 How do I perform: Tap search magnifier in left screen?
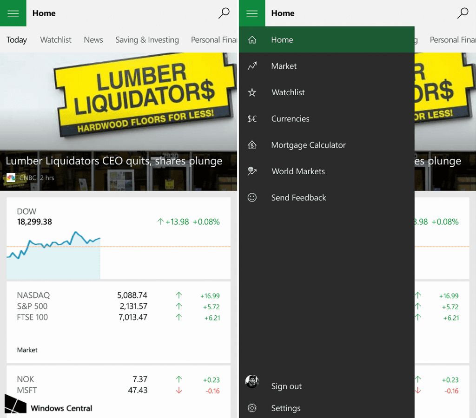224,13
